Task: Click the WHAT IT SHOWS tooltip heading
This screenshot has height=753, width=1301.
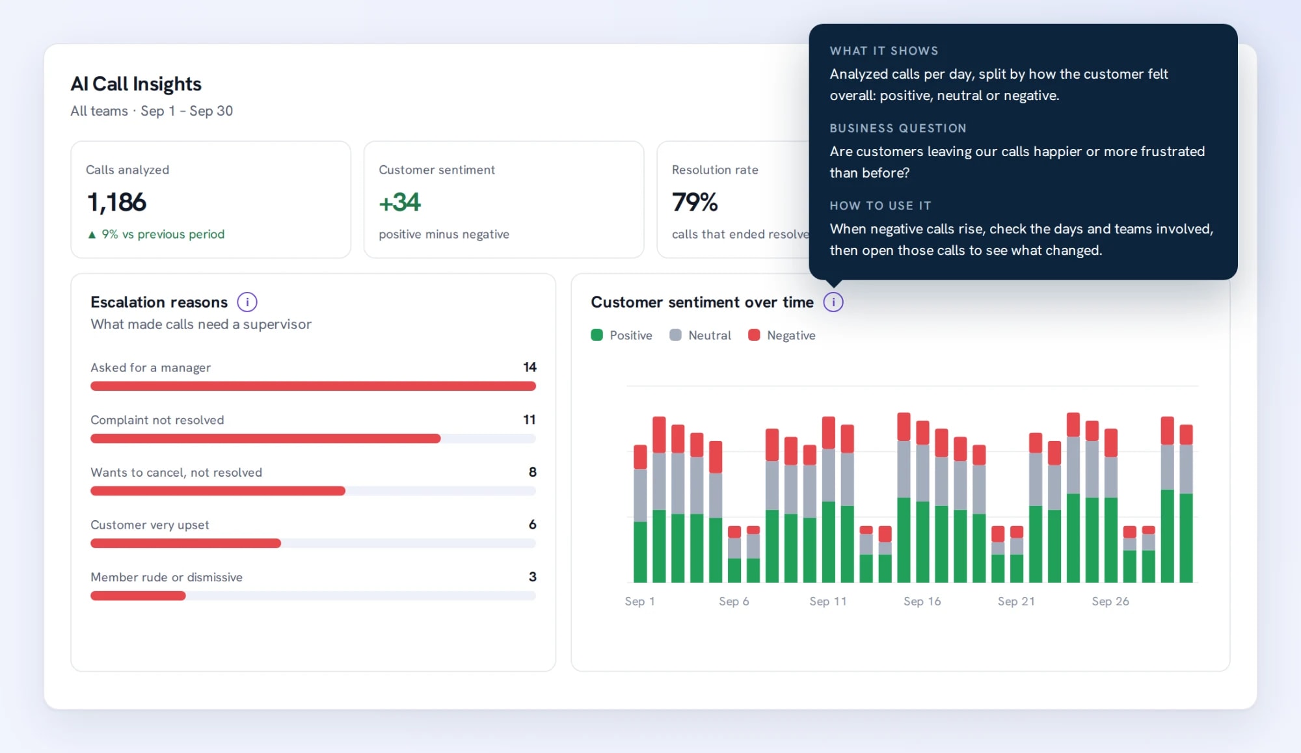Action: (x=884, y=51)
